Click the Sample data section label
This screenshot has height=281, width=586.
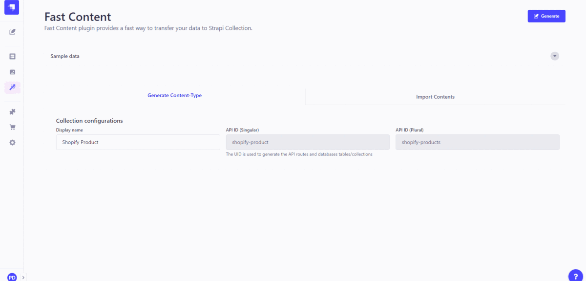click(x=65, y=56)
